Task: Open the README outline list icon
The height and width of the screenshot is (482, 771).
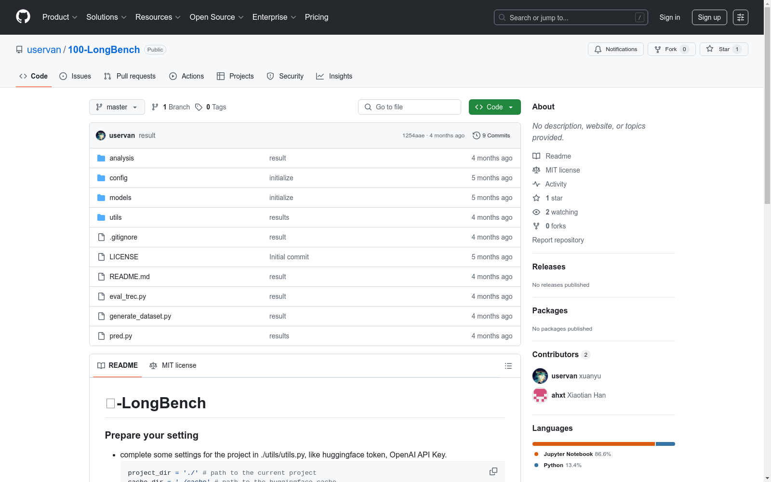Action: tap(508, 366)
